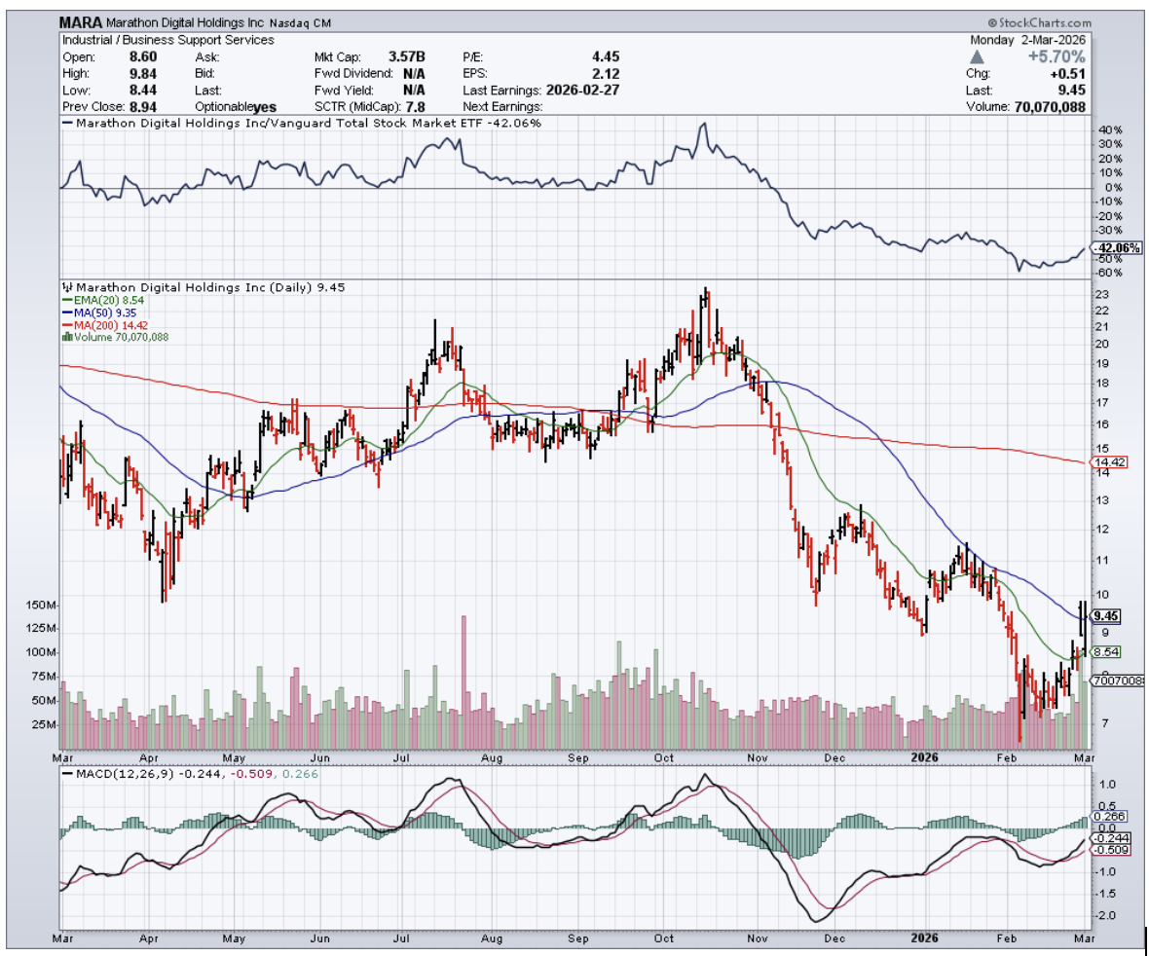
Task: Click the Oct label on the price chart axis
Action: 665,756
